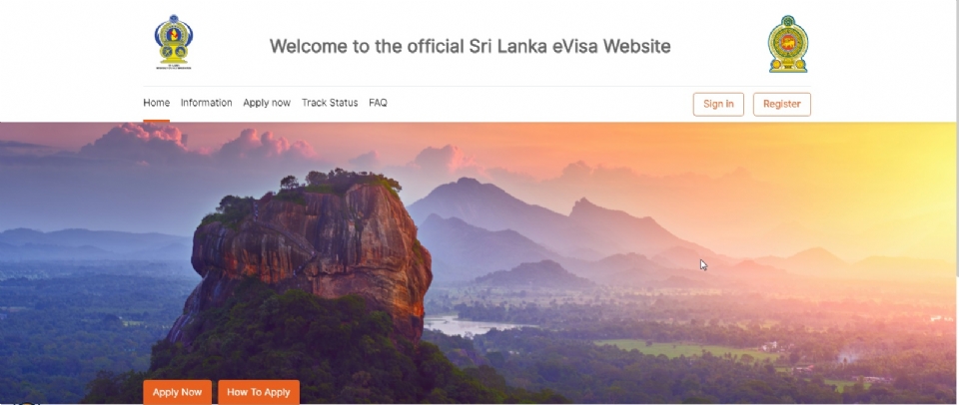Open the Information menu item
Viewport: 959px width, 405px height.
pyautogui.click(x=206, y=103)
